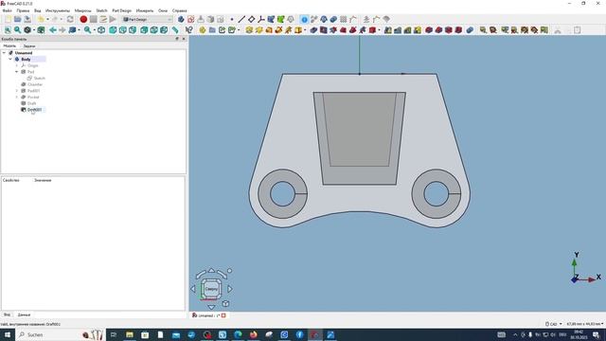Click the left circular hole in model
Viewport: 606px width, 341px height.
pyautogui.click(x=283, y=193)
